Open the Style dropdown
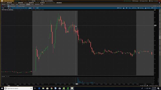The image size is (161, 90). pyautogui.click(x=134, y=8)
